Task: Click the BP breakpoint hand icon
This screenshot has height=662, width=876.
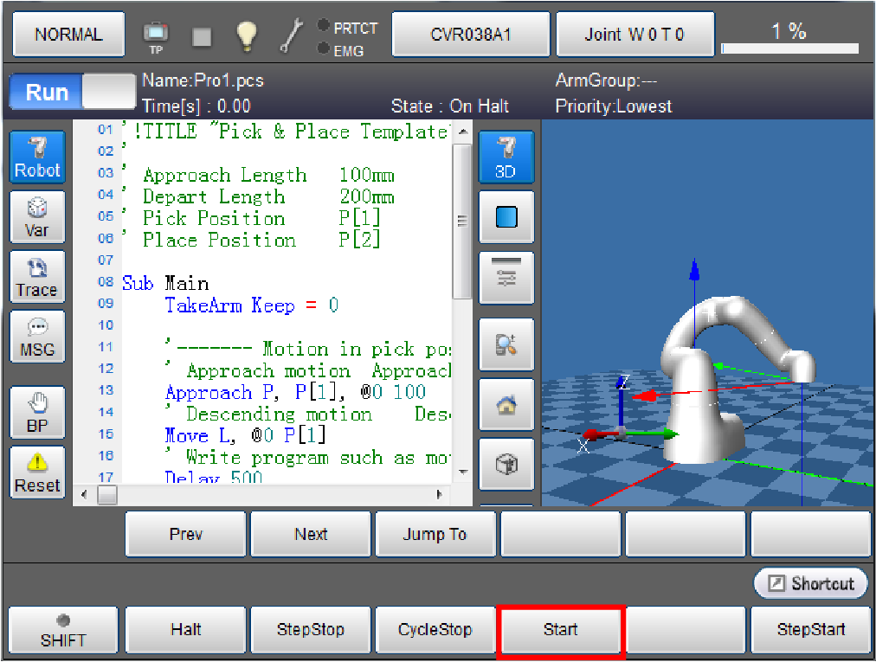Action: tap(37, 412)
